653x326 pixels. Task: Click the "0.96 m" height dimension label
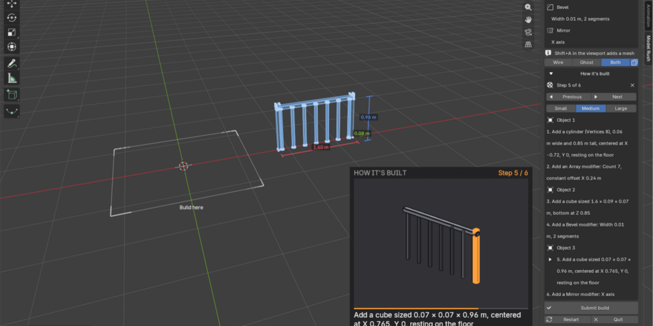tap(369, 117)
